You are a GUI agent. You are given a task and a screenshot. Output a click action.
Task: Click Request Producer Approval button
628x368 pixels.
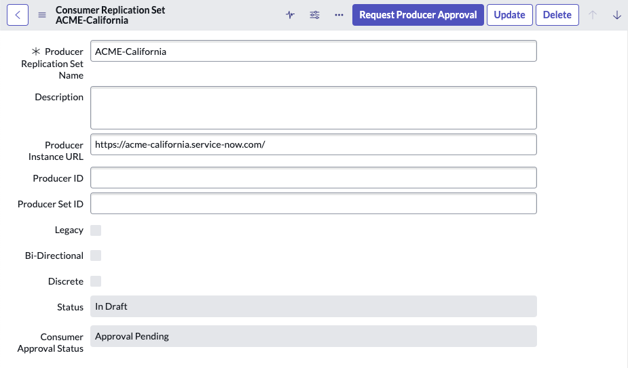point(418,15)
